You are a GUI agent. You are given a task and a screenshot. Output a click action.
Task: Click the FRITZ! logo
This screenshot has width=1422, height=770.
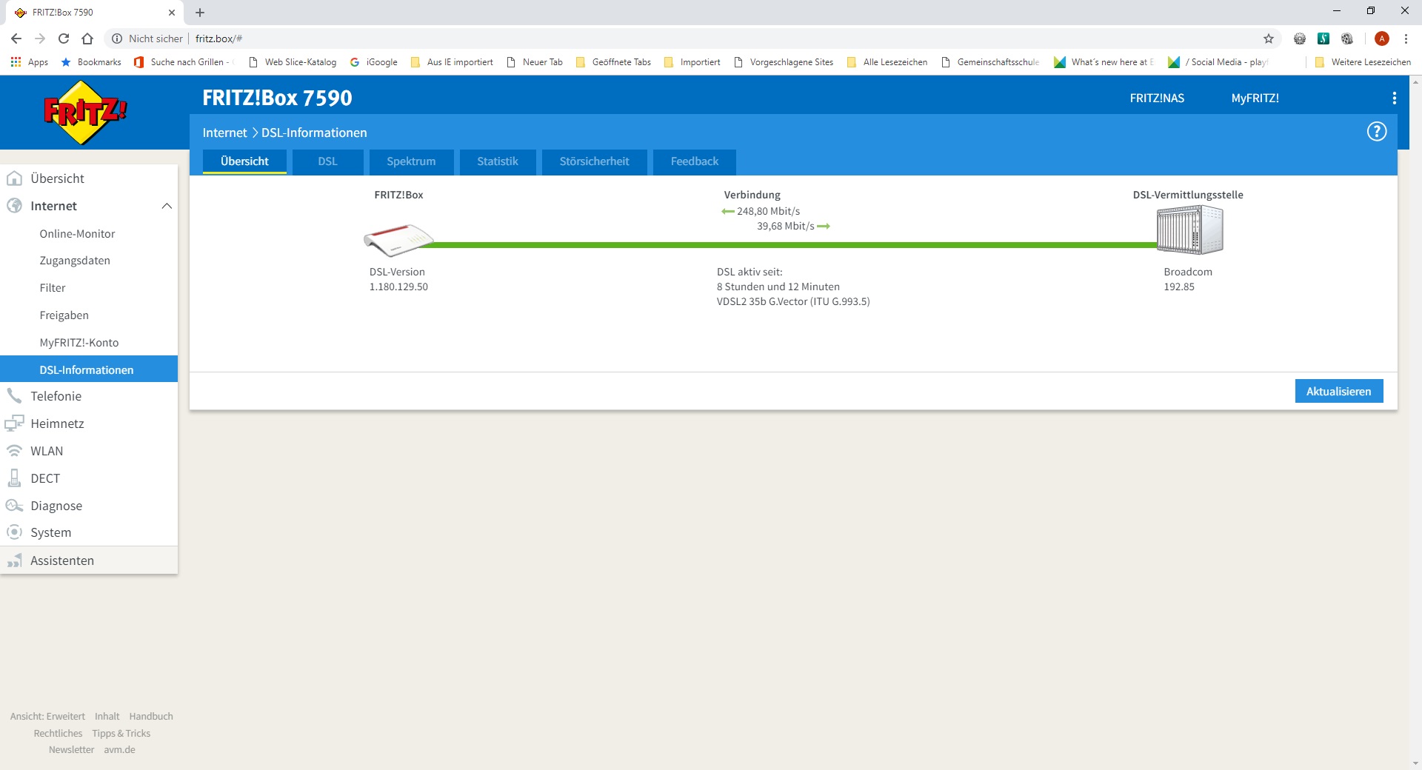[x=85, y=112]
